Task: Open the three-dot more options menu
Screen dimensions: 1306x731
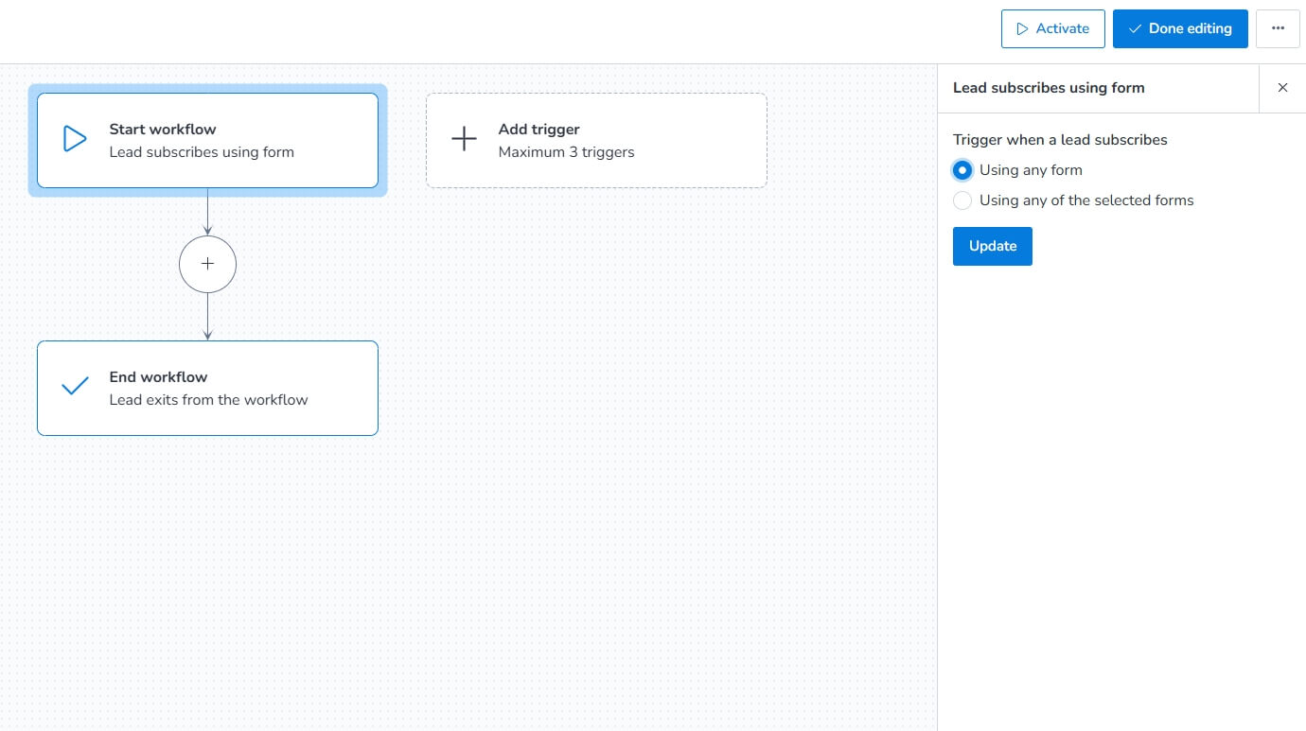Action: click(1278, 28)
